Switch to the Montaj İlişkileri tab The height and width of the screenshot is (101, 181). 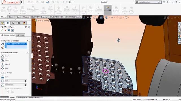tap(8, 35)
